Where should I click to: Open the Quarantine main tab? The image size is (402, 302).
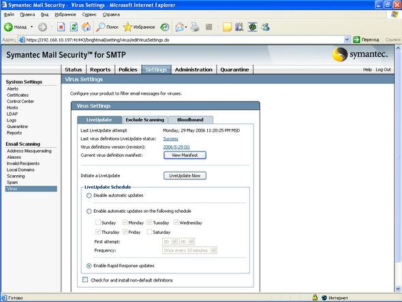[x=234, y=70]
